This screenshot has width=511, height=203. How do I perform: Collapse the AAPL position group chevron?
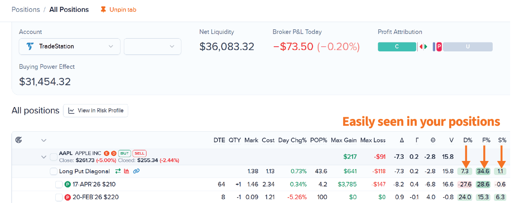pos(43,157)
